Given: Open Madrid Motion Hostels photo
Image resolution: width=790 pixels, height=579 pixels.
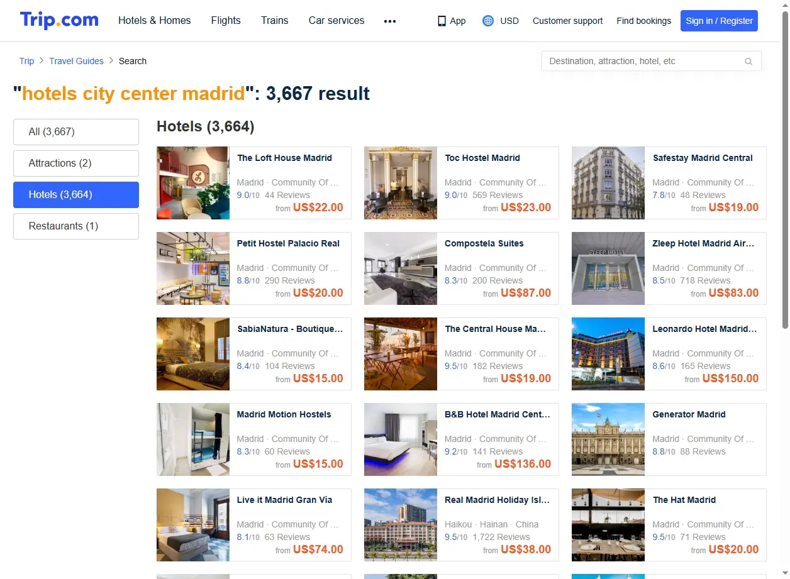Looking at the screenshot, I should 193,439.
